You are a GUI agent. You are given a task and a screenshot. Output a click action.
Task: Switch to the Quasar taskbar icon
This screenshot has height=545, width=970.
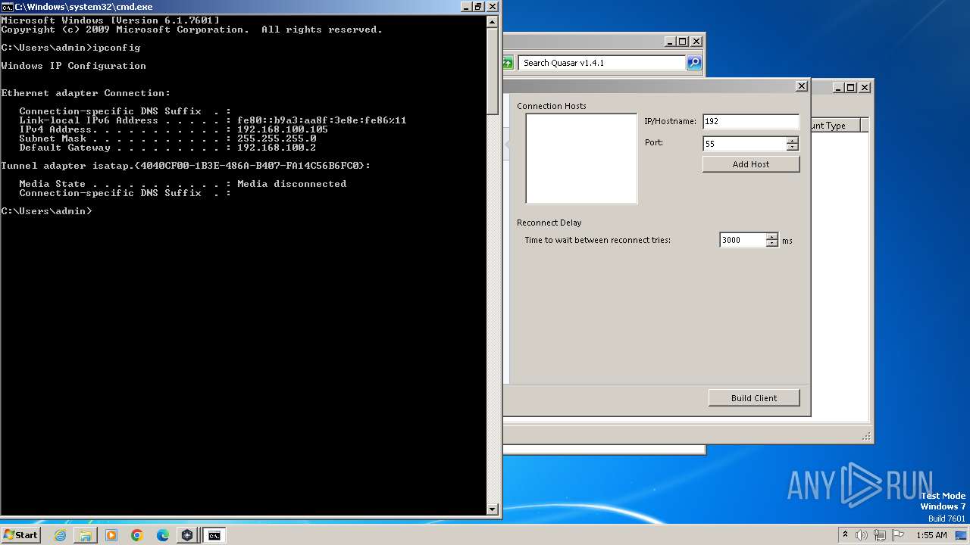click(x=187, y=535)
